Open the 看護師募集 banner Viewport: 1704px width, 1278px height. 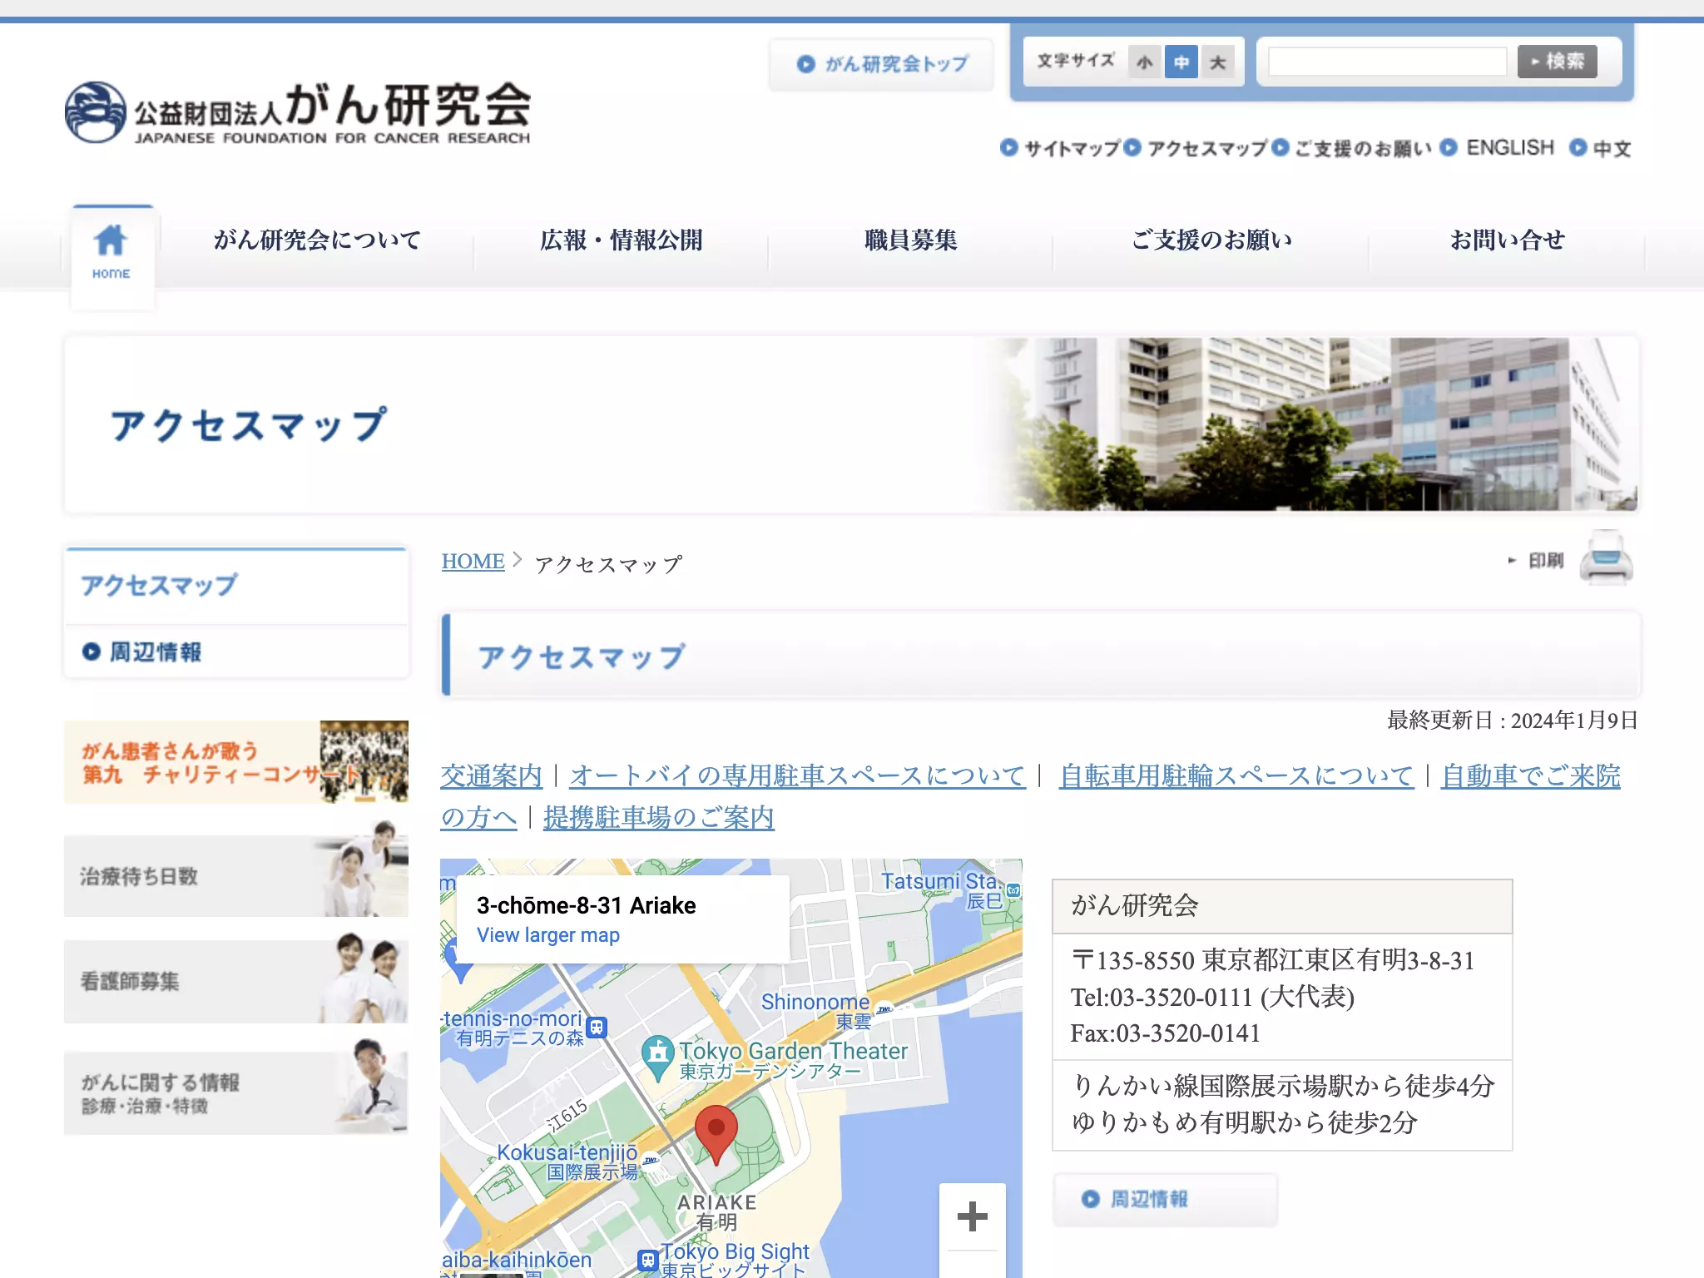point(236,978)
